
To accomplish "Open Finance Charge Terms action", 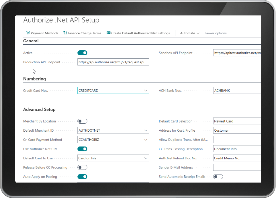I will coord(82,33).
